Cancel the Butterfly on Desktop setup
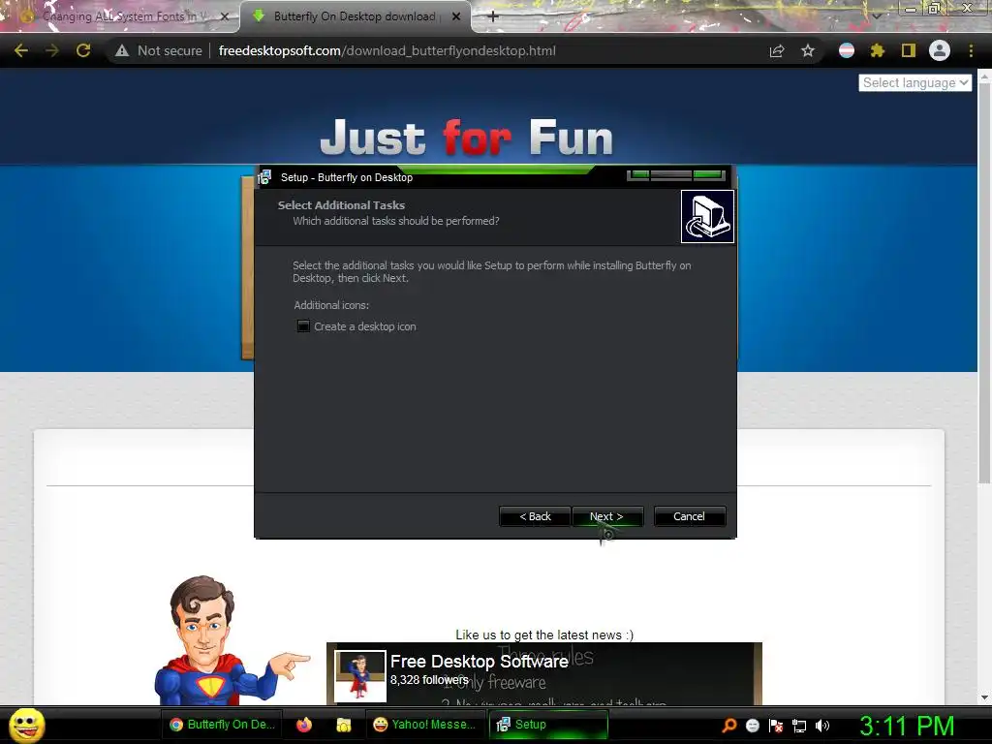This screenshot has height=744, width=992. click(690, 516)
